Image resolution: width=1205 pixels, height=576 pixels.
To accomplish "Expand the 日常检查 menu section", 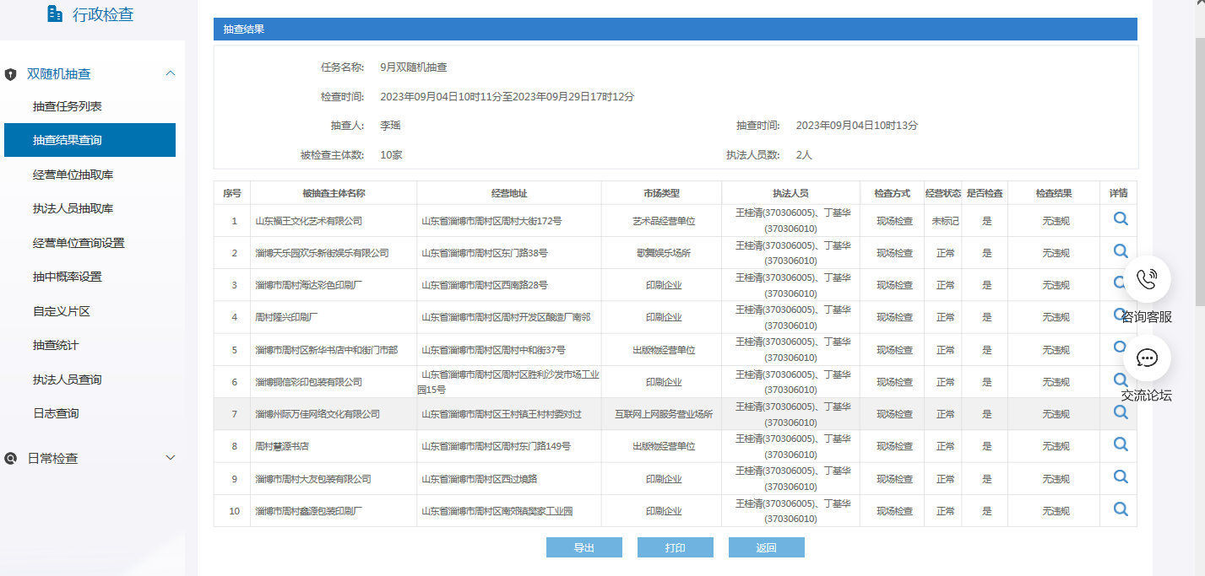I will pyautogui.click(x=171, y=458).
